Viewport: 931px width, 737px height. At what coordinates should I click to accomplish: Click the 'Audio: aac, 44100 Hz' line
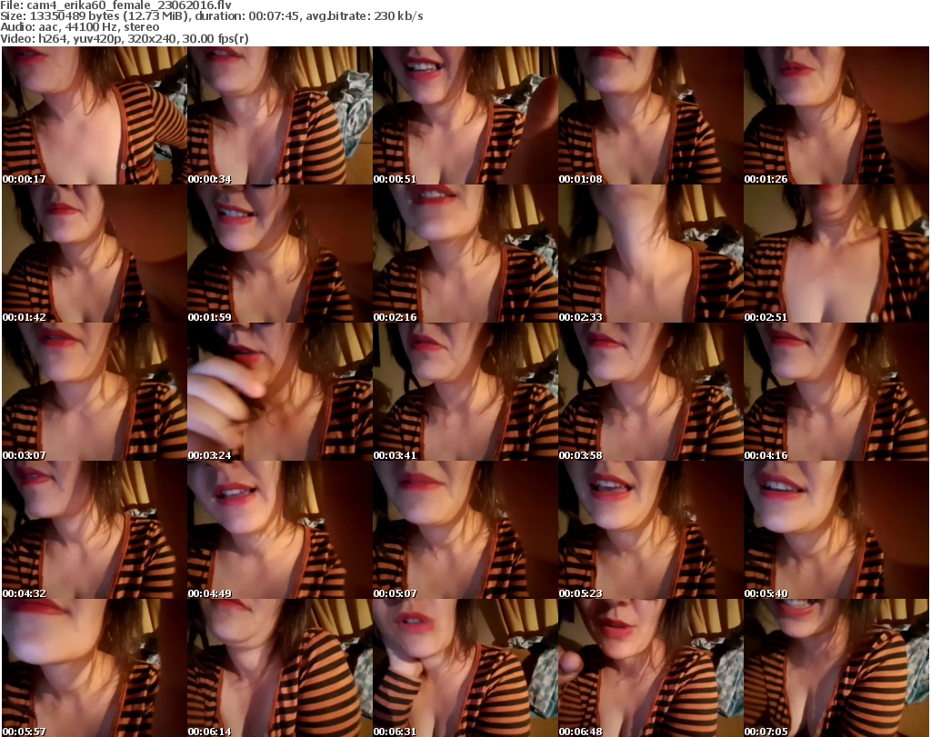coord(80,27)
